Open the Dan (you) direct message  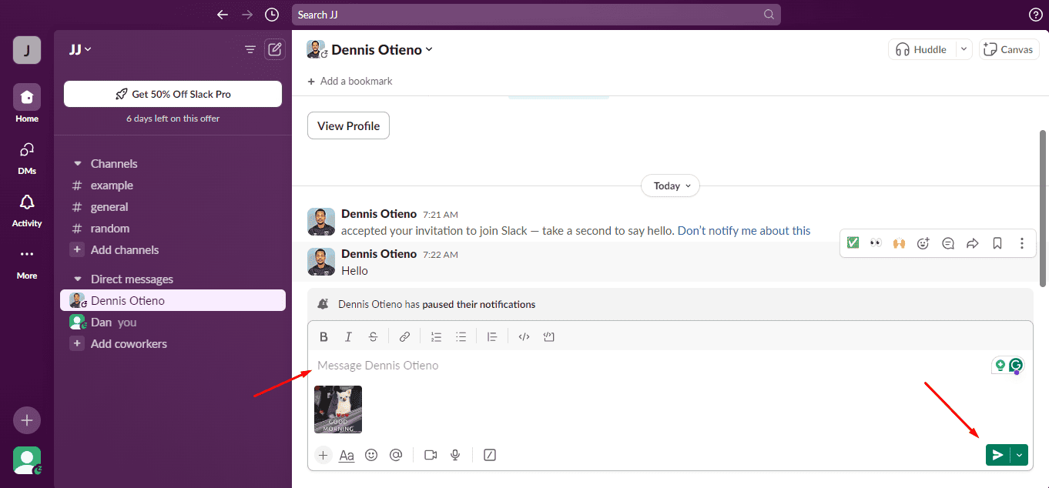click(x=173, y=323)
